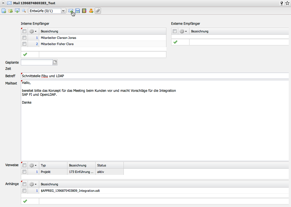Click the paperclip attachment icon
The height and width of the screenshot is (207, 291).
[x=98, y=11]
